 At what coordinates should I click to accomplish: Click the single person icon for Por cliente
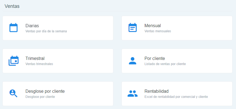[x=132, y=61]
